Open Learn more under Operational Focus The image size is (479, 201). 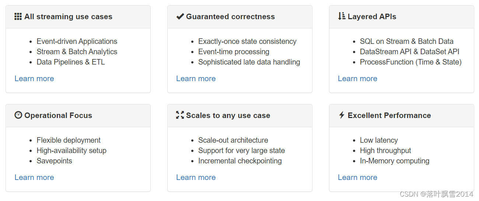click(x=34, y=177)
